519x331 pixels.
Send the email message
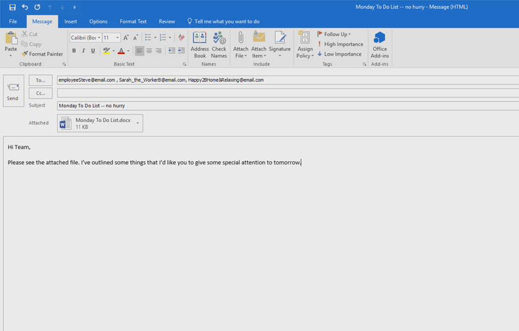tap(14, 91)
